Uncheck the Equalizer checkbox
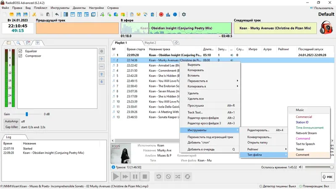The image size is (336, 189). point(20,51)
